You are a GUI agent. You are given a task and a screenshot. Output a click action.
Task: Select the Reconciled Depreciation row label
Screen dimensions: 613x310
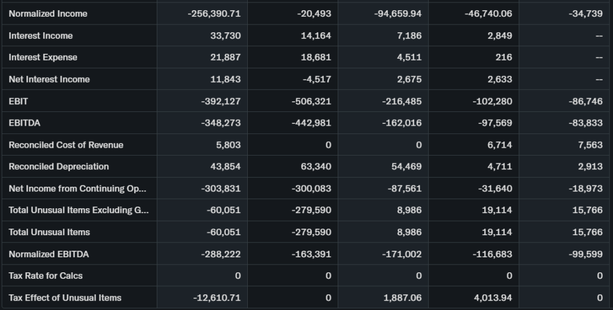[59, 166]
